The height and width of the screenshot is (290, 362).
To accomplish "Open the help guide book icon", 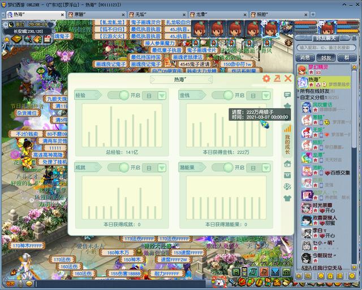I will point(37,39).
